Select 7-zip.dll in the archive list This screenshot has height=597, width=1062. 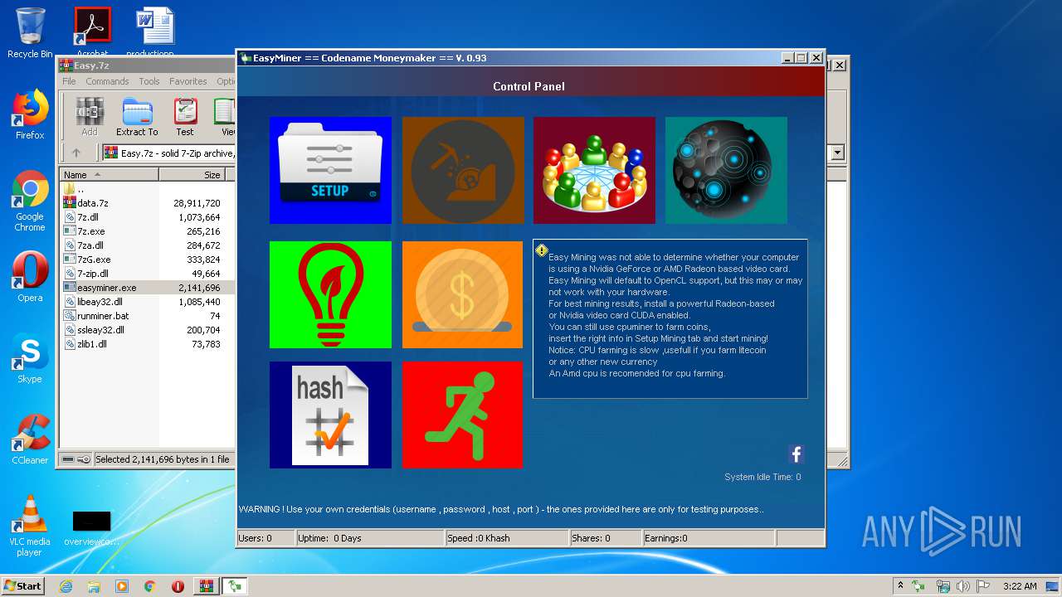click(x=92, y=274)
